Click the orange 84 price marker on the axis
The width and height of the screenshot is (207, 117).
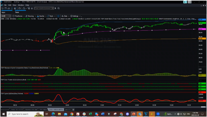click(x=201, y=39)
